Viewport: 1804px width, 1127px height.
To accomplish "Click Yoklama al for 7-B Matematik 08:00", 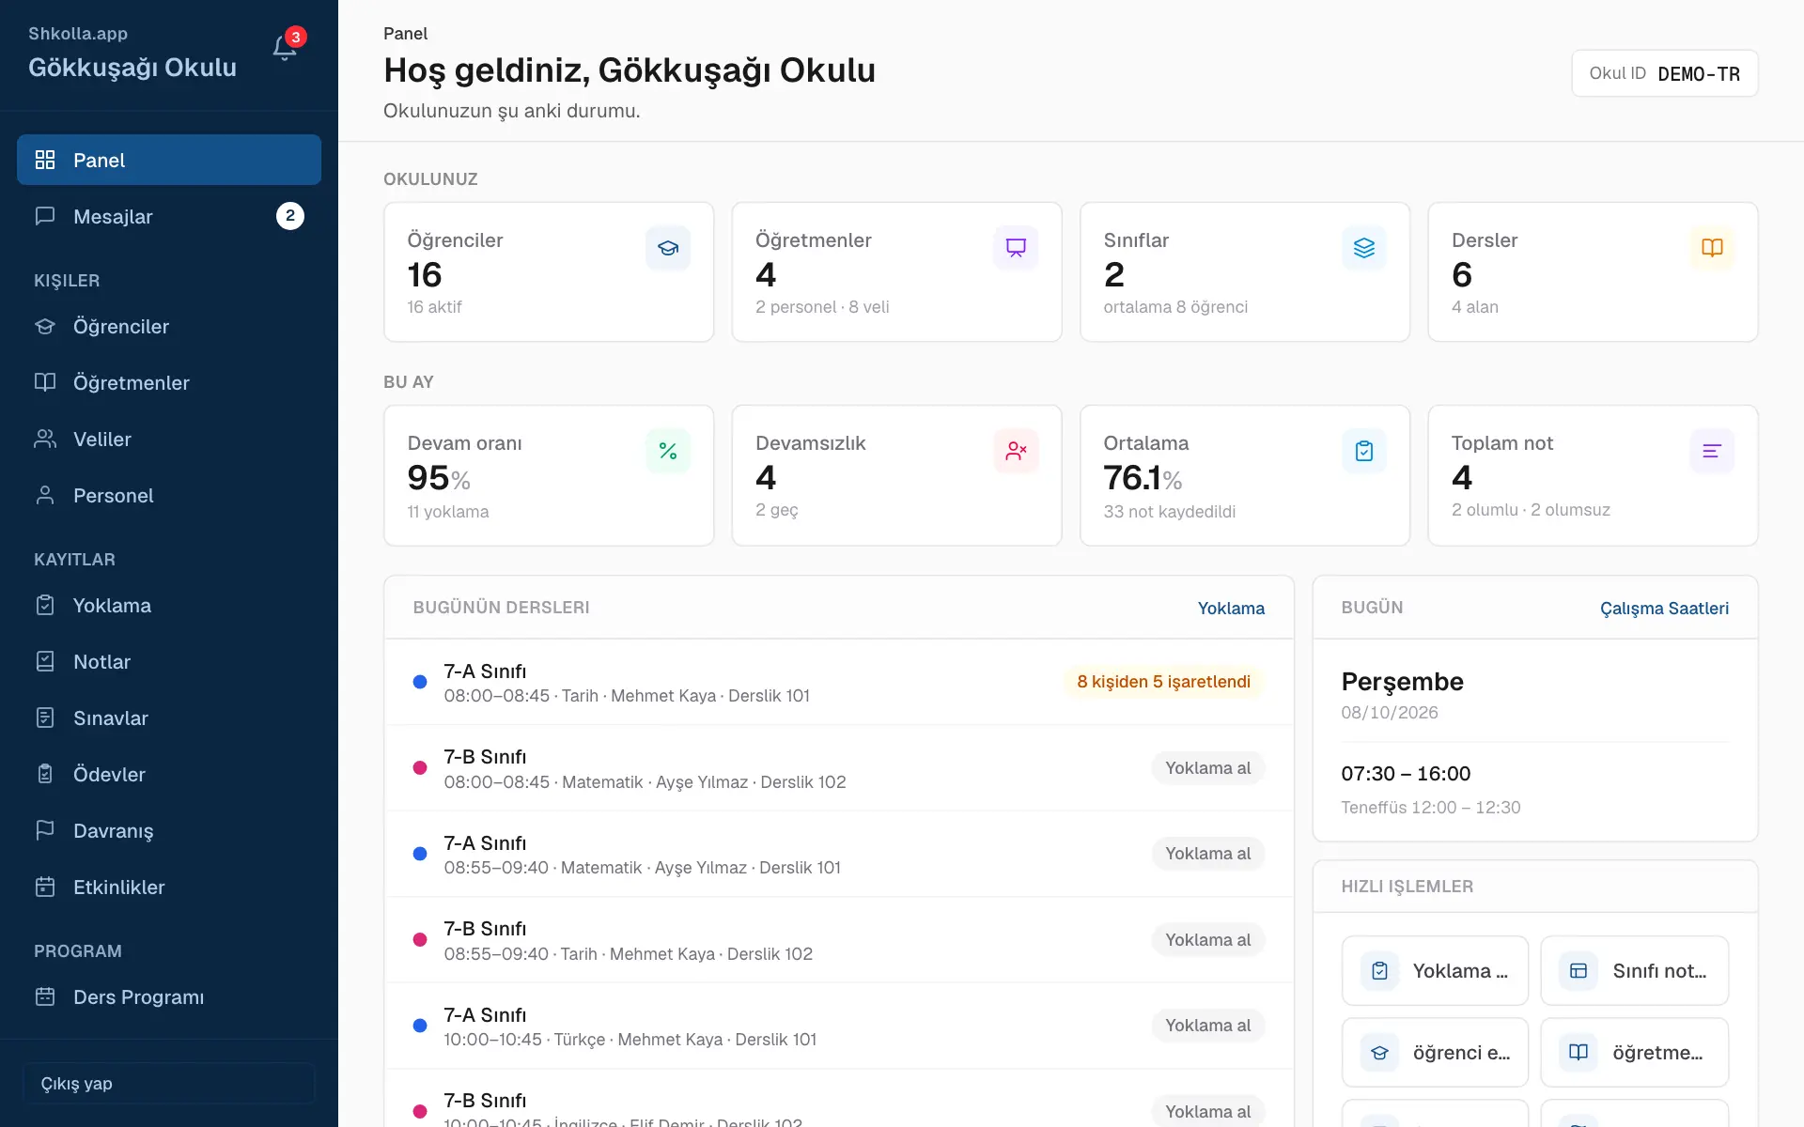I will tap(1207, 768).
